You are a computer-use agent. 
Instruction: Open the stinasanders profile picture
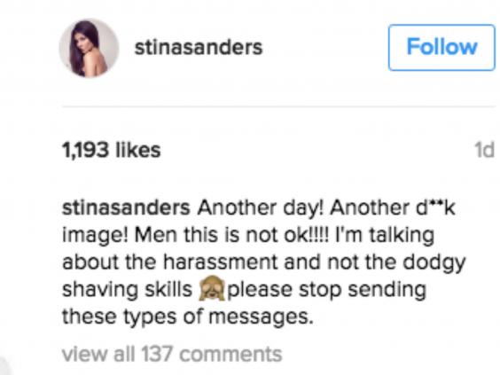(x=89, y=48)
